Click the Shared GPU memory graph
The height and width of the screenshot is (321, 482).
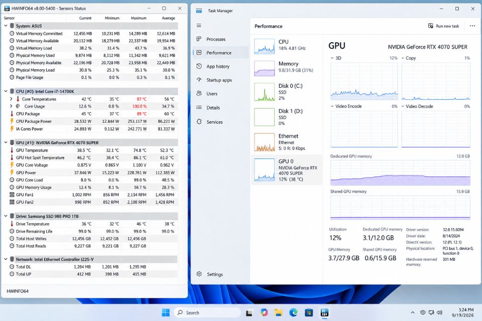[400, 208]
